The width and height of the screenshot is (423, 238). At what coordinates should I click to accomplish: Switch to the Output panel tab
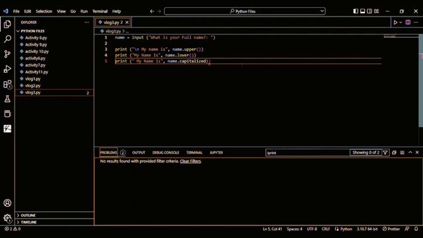click(139, 153)
